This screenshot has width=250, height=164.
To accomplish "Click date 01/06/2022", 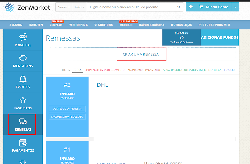I will (x=67, y=98).
